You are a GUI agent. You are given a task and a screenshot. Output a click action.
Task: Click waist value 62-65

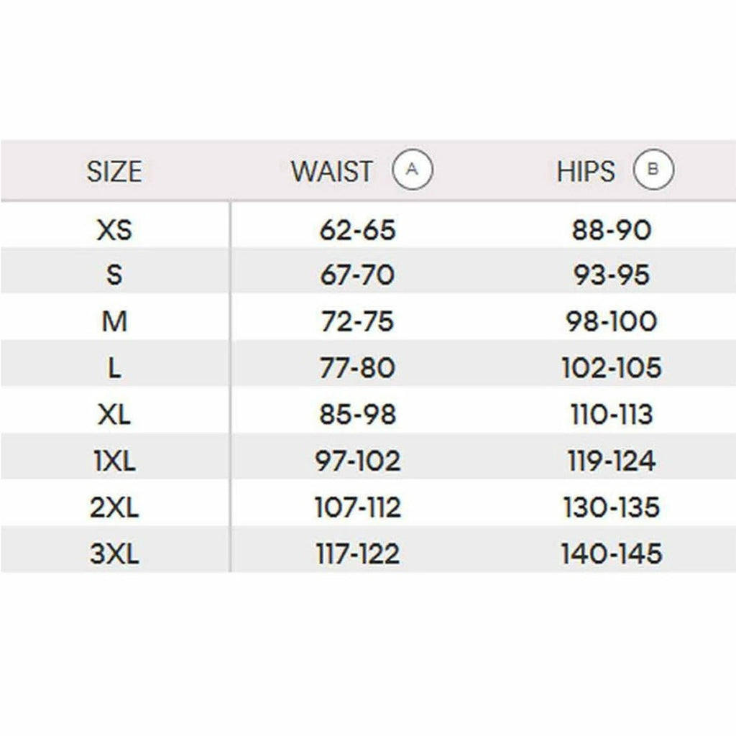(x=357, y=230)
